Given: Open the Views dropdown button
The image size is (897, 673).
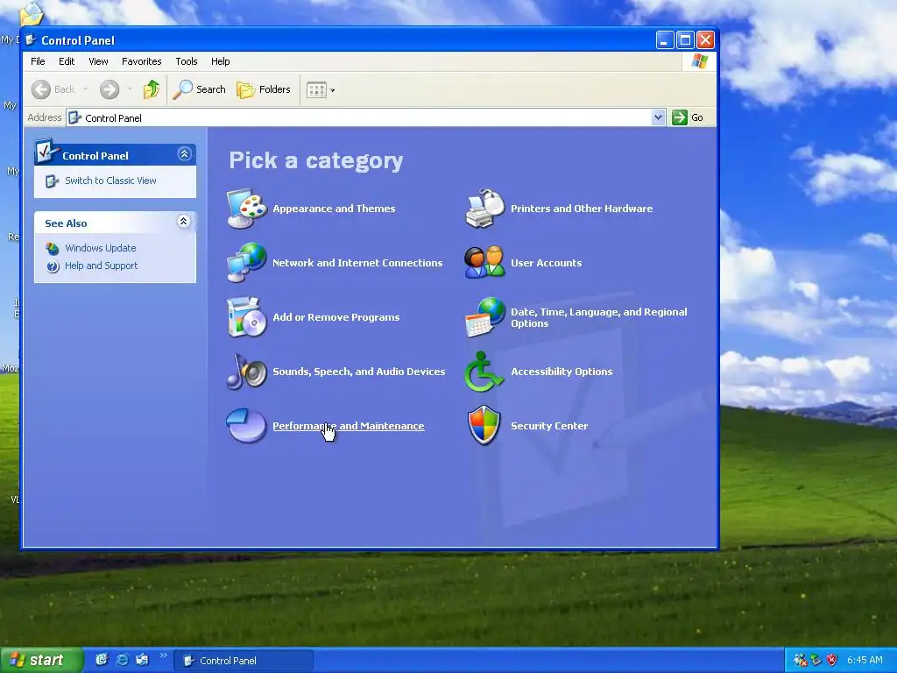Looking at the screenshot, I should point(321,90).
